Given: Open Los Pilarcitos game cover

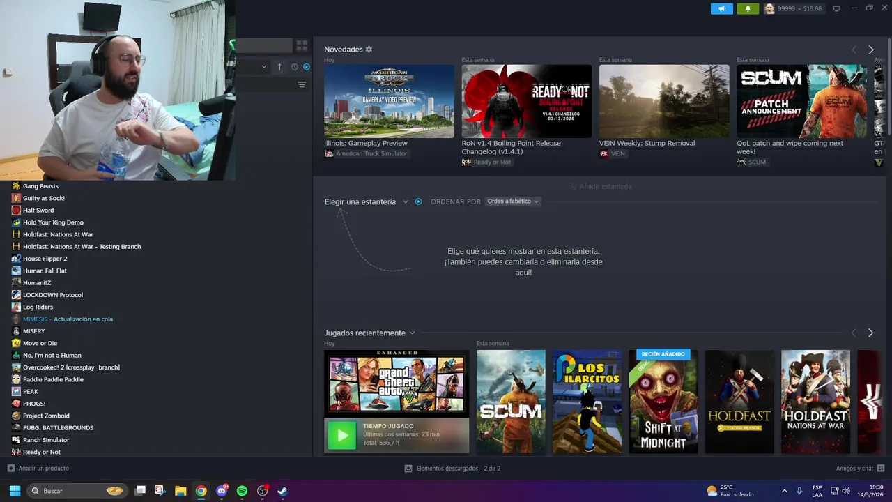Looking at the screenshot, I should (x=587, y=402).
